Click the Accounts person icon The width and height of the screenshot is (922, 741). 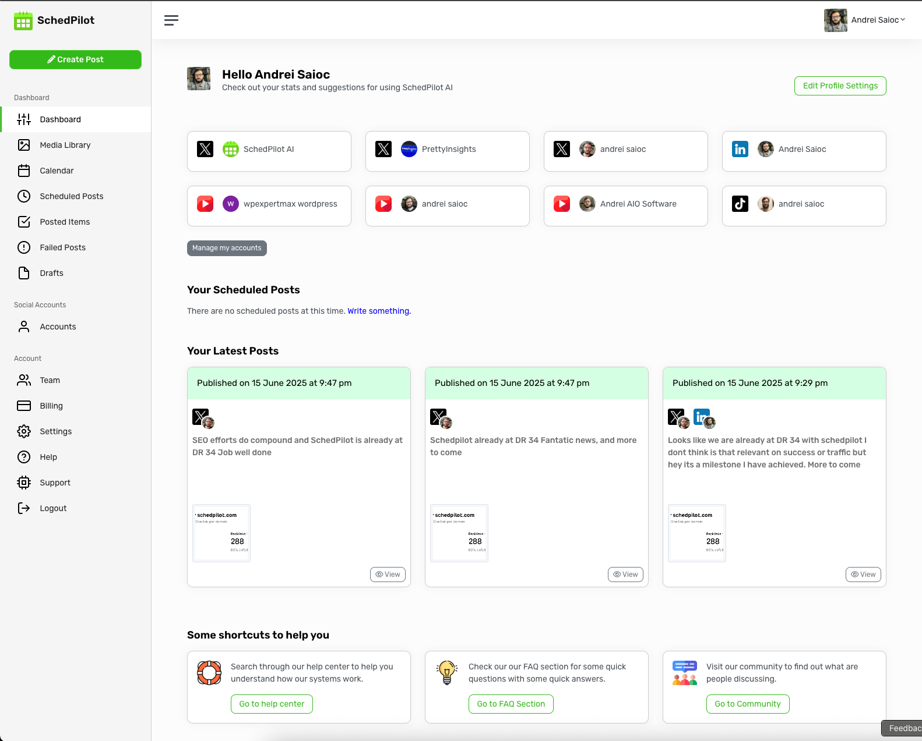[24, 327]
